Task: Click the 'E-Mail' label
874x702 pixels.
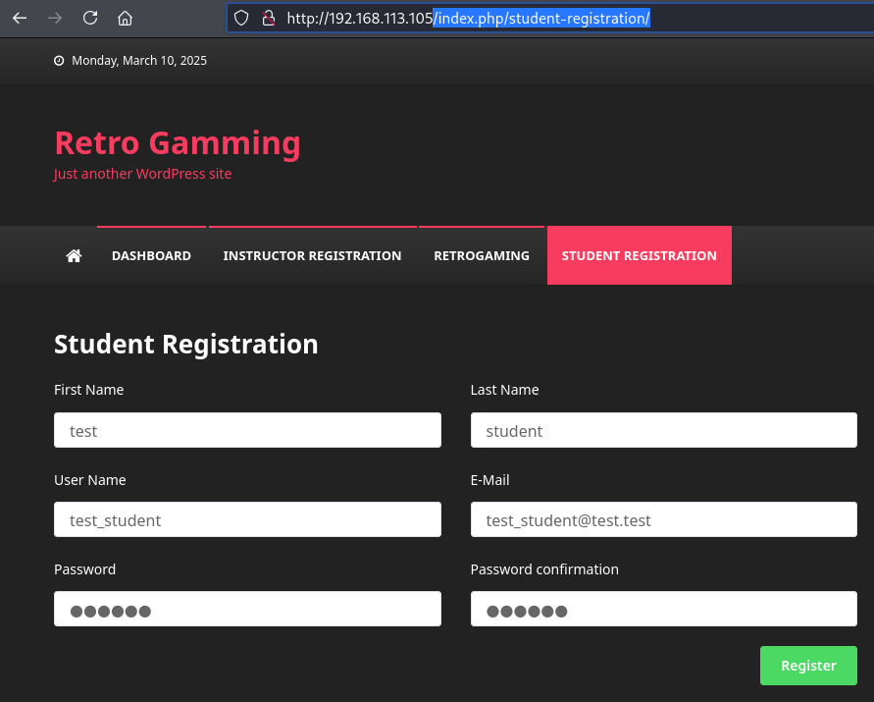Action: coord(489,480)
